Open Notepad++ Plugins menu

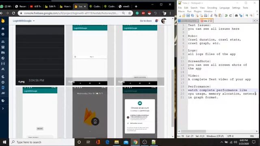click(x=197, y=11)
